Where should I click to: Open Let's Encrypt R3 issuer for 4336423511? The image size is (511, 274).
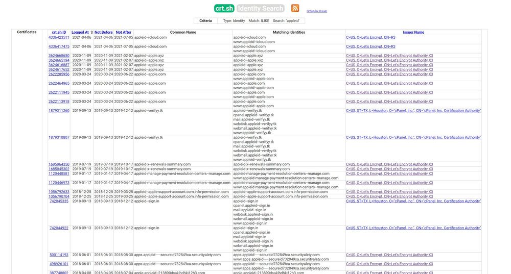370,37
